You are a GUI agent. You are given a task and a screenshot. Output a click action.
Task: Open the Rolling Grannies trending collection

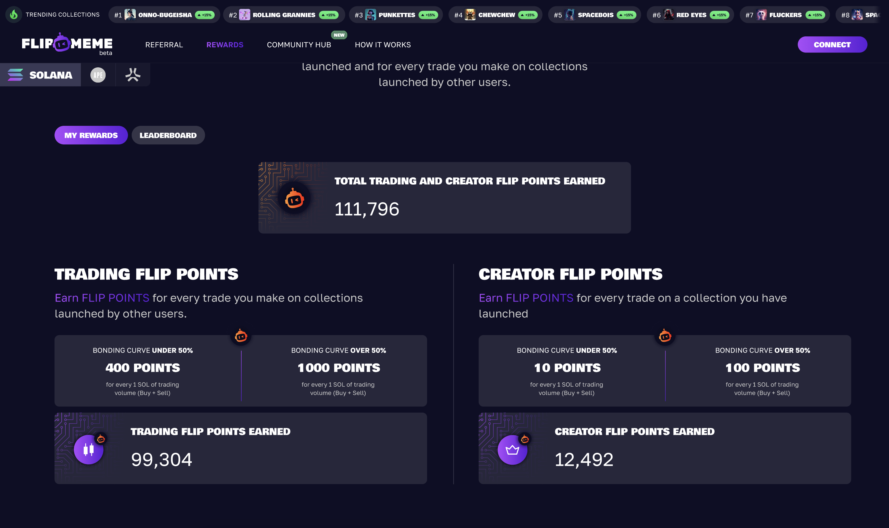coord(284,15)
